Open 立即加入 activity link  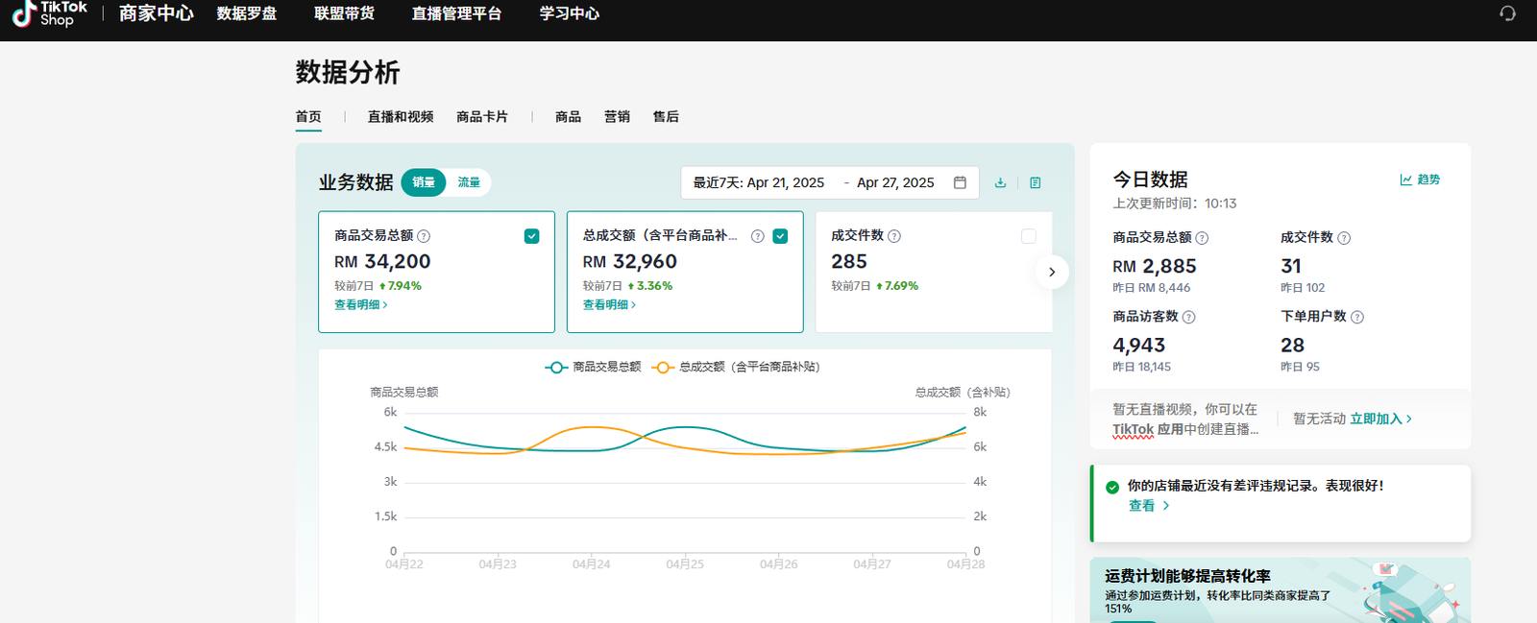(x=1381, y=419)
